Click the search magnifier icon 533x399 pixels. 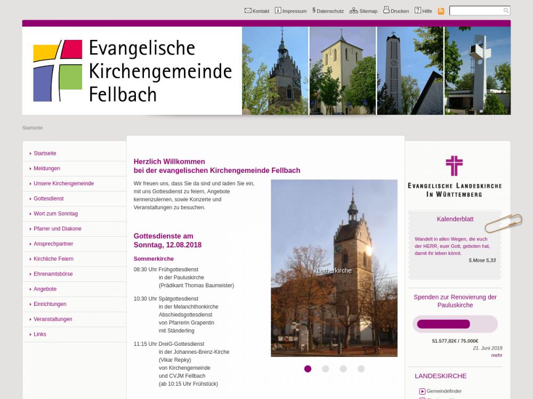[506, 11]
